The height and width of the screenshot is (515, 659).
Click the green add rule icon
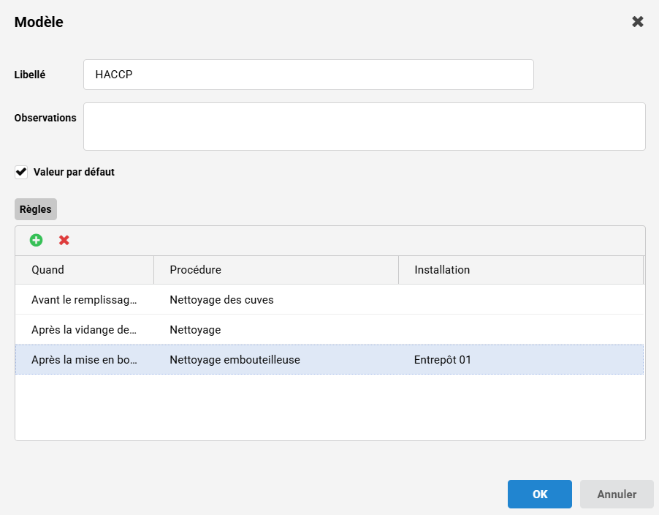point(36,240)
